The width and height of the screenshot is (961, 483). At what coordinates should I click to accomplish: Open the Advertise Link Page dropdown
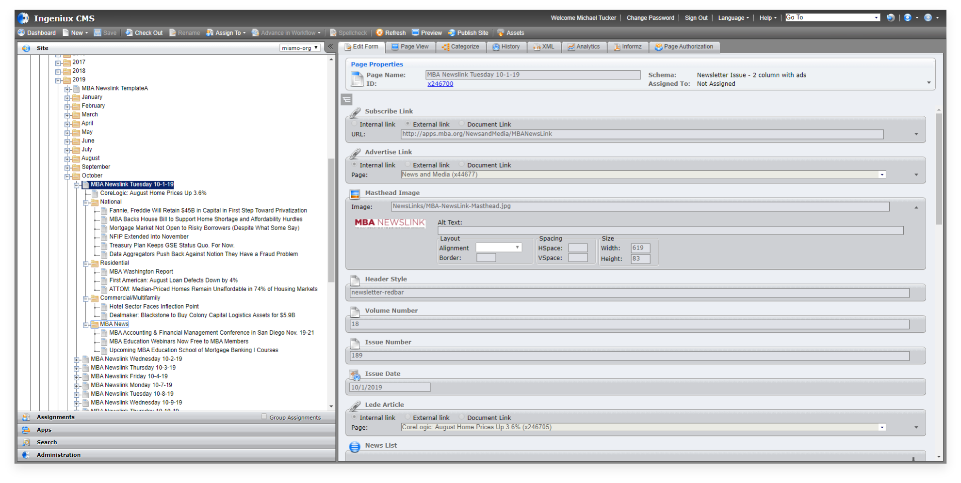point(882,174)
